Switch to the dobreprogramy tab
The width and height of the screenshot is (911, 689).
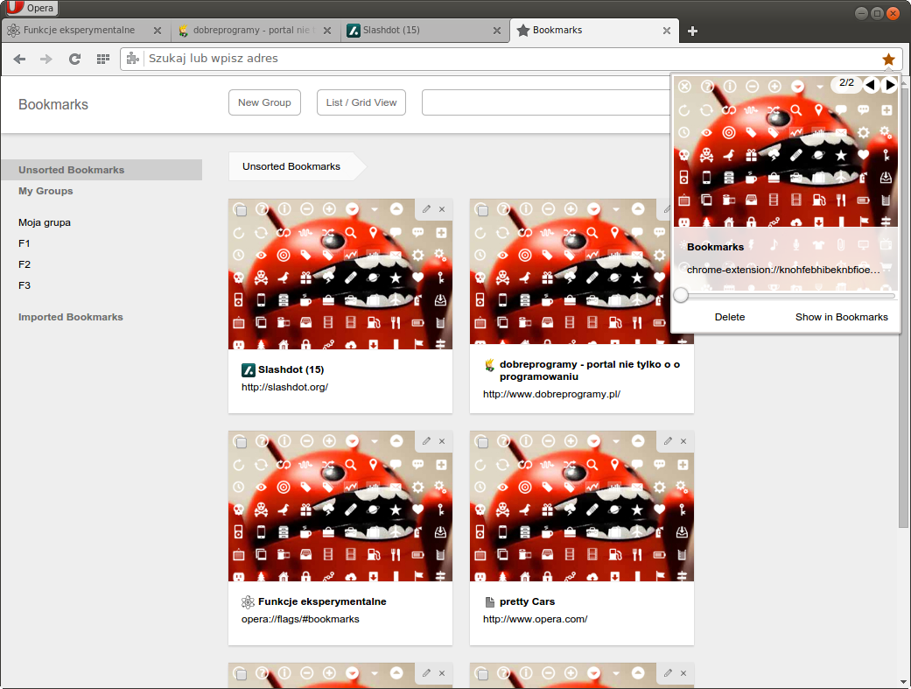tap(254, 31)
